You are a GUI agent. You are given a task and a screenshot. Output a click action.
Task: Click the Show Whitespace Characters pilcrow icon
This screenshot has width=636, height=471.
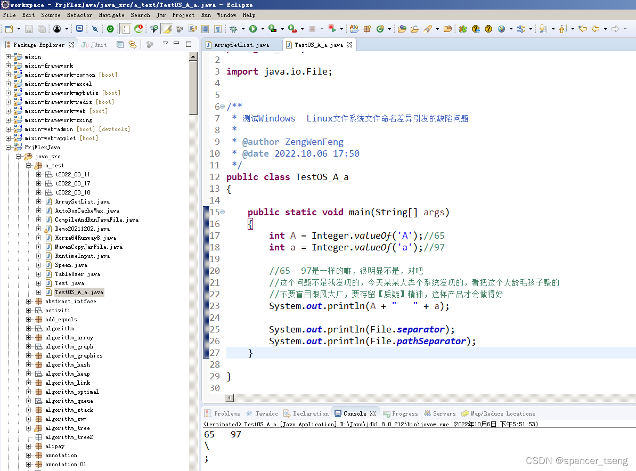pos(218,29)
